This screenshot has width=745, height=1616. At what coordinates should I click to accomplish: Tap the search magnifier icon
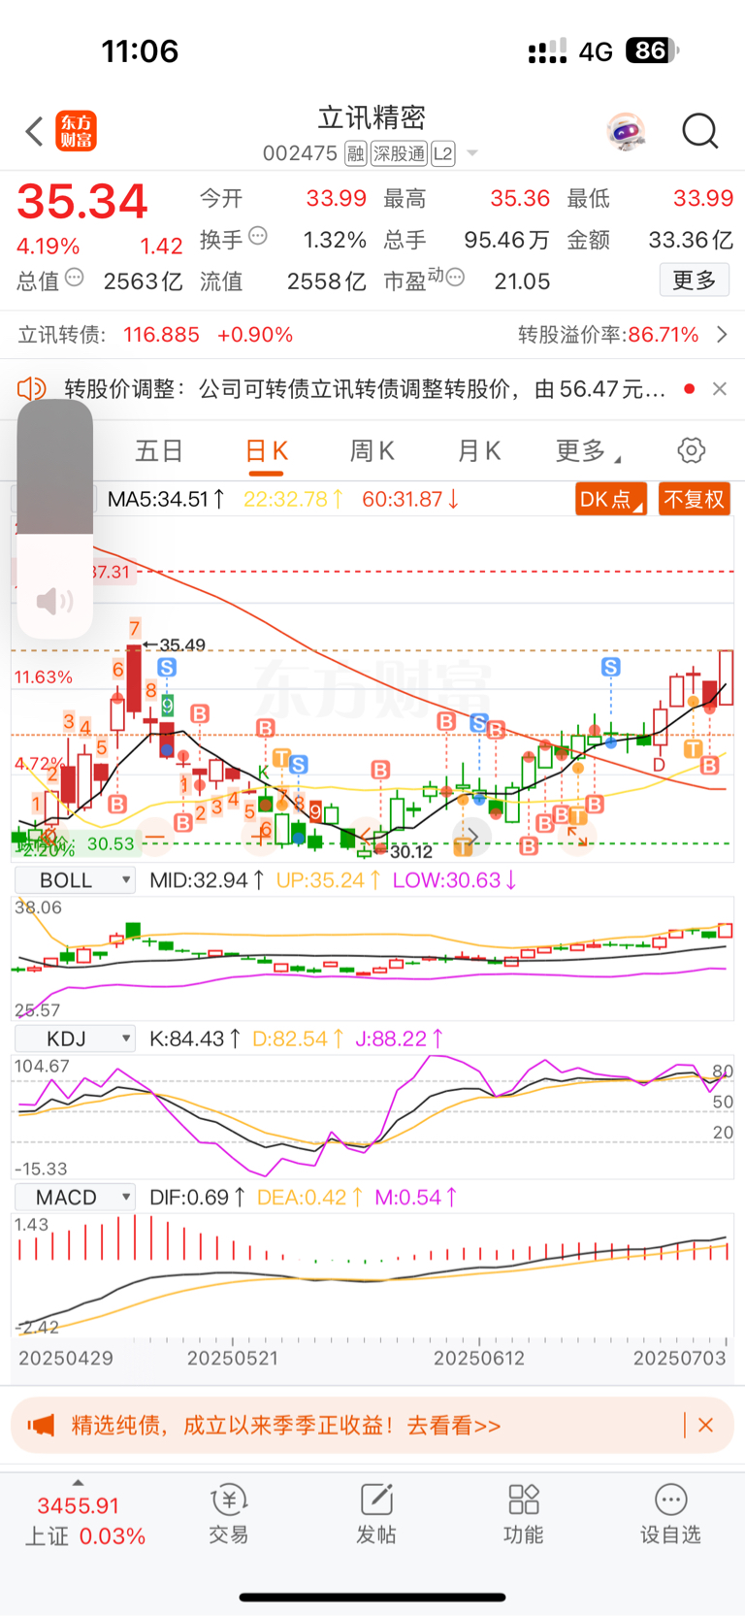coord(699,131)
